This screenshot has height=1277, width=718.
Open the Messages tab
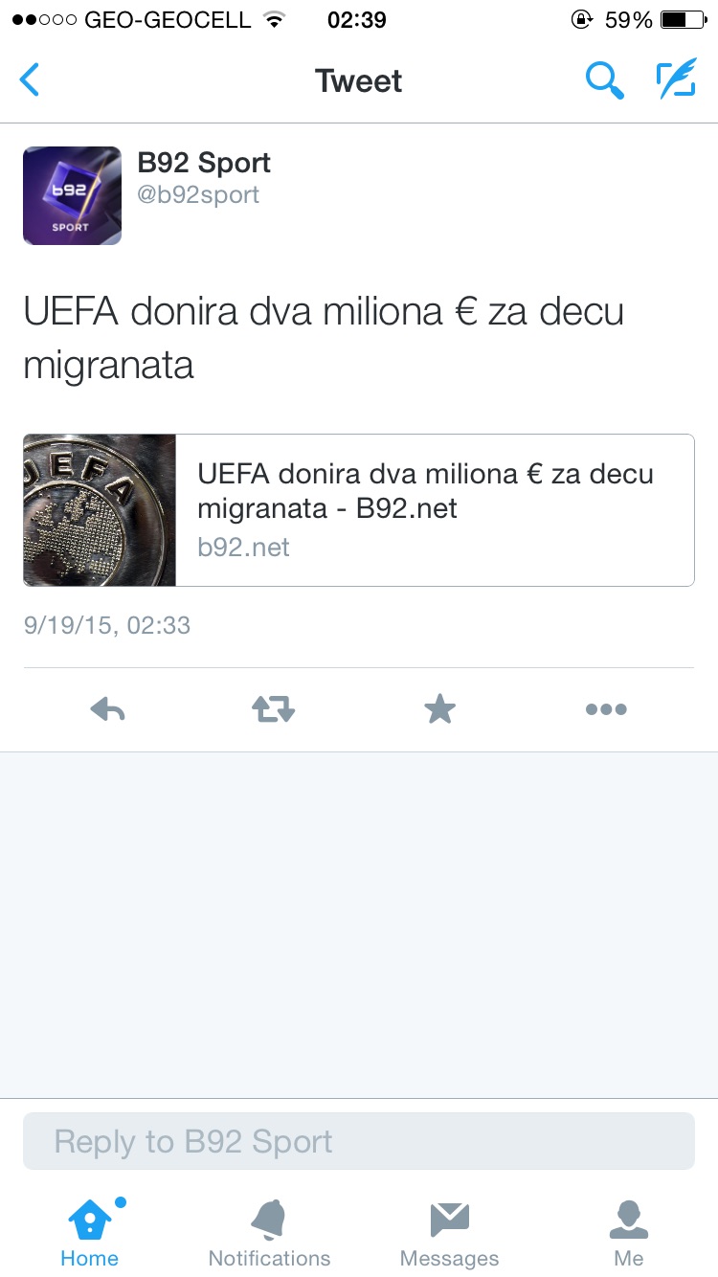coord(449,1233)
